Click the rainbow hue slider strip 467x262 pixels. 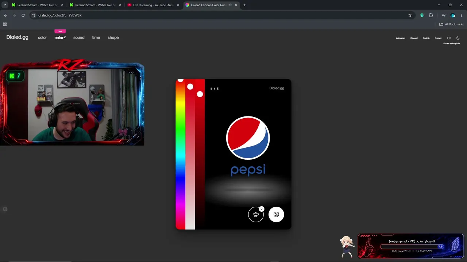coord(180,154)
